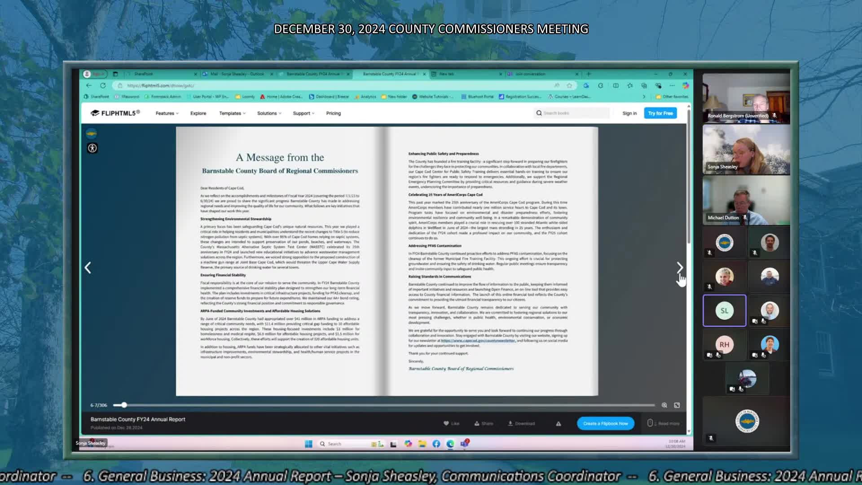Select the SL participant tile

click(724, 311)
